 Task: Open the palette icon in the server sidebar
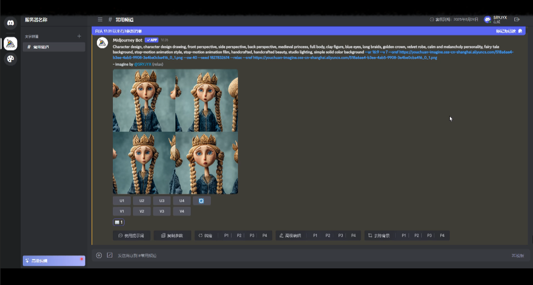[x=10, y=59]
